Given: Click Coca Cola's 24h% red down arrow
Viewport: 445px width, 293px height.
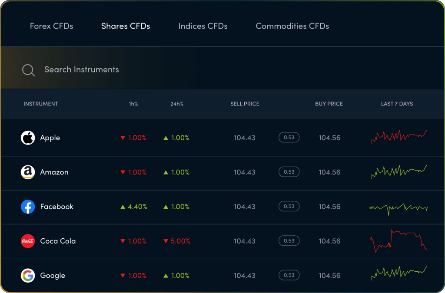Looking at the screenshot, I should click(166, 241).
